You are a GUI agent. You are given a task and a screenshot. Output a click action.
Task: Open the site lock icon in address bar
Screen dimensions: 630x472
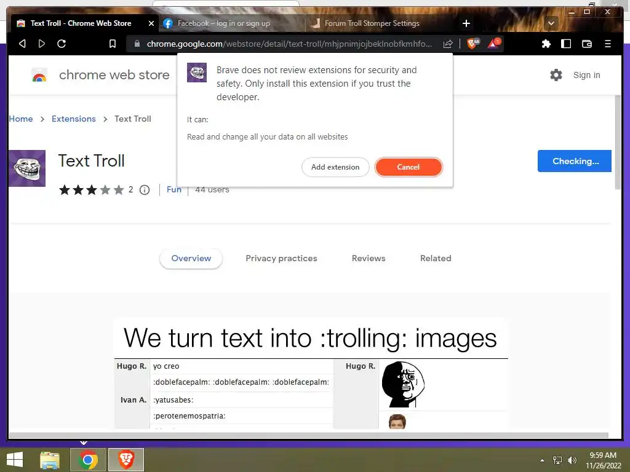(x=137, y=44)
